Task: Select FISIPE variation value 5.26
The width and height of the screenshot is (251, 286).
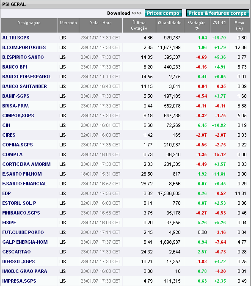Action: [202, 223]
